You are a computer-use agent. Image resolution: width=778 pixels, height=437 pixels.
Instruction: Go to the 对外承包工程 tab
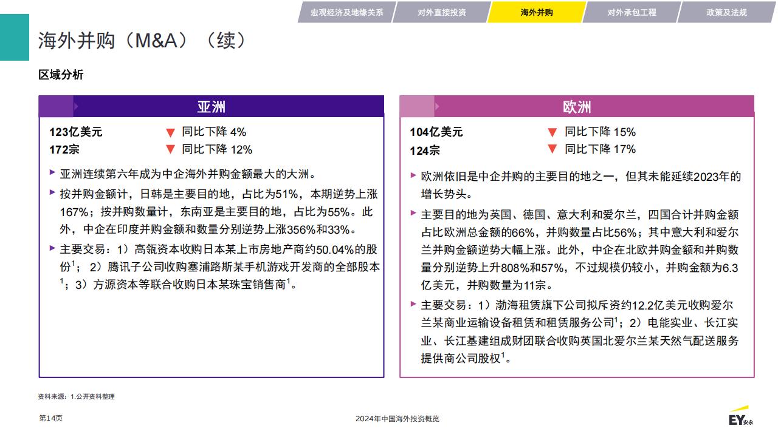tap(632, 12)
